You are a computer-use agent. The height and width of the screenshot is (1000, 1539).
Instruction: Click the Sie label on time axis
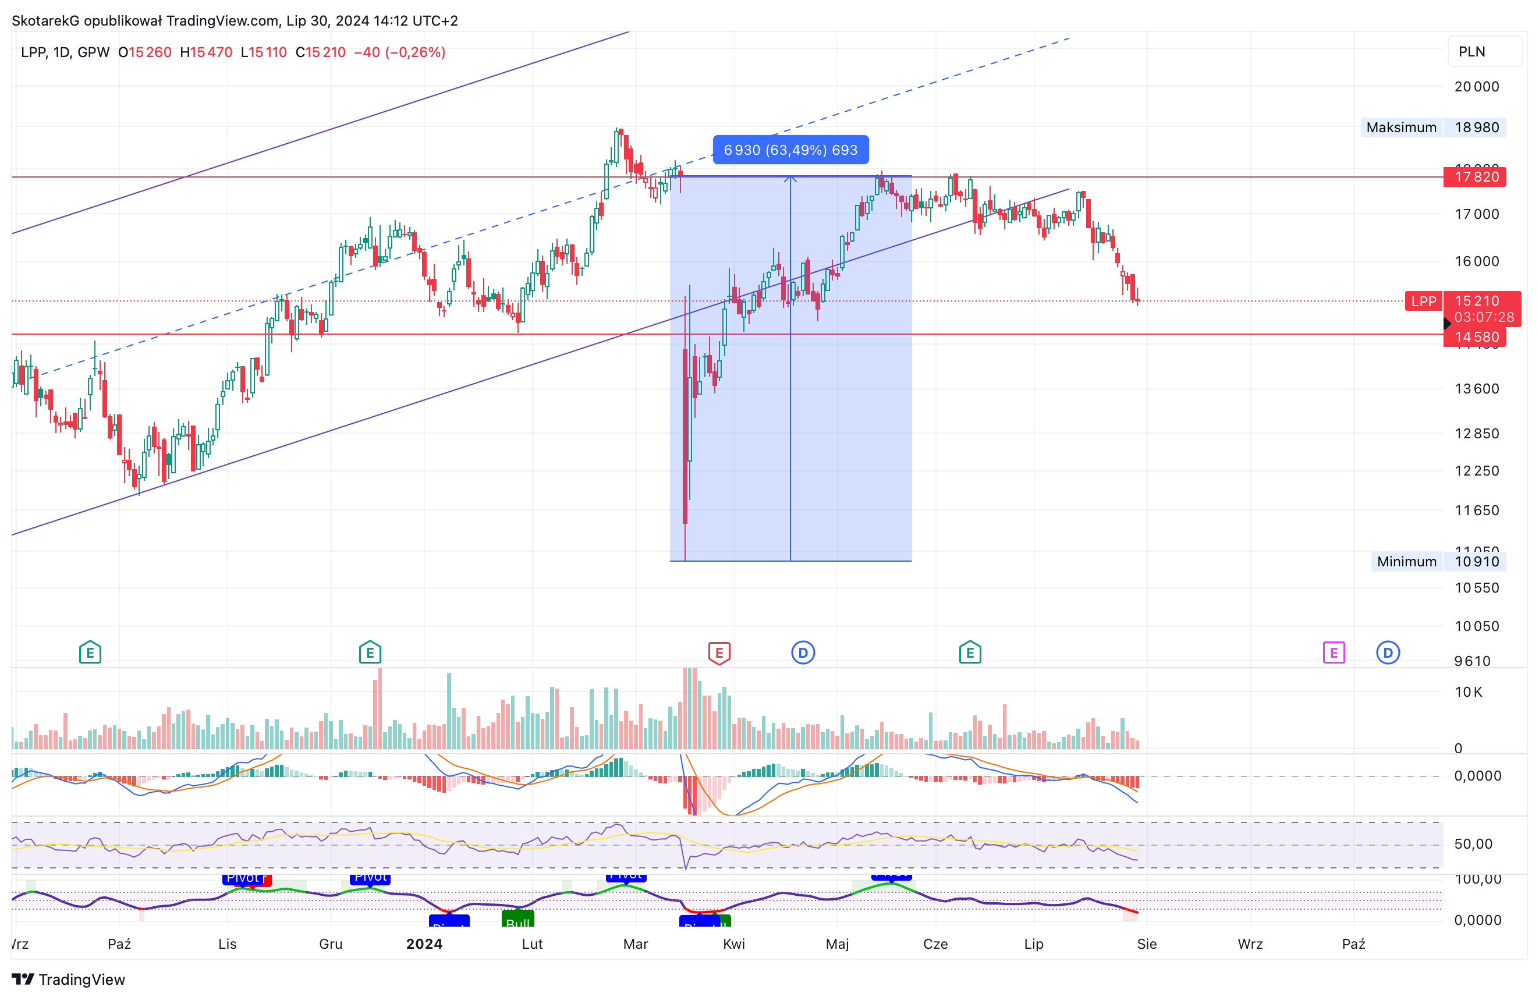click(1147, 944)
